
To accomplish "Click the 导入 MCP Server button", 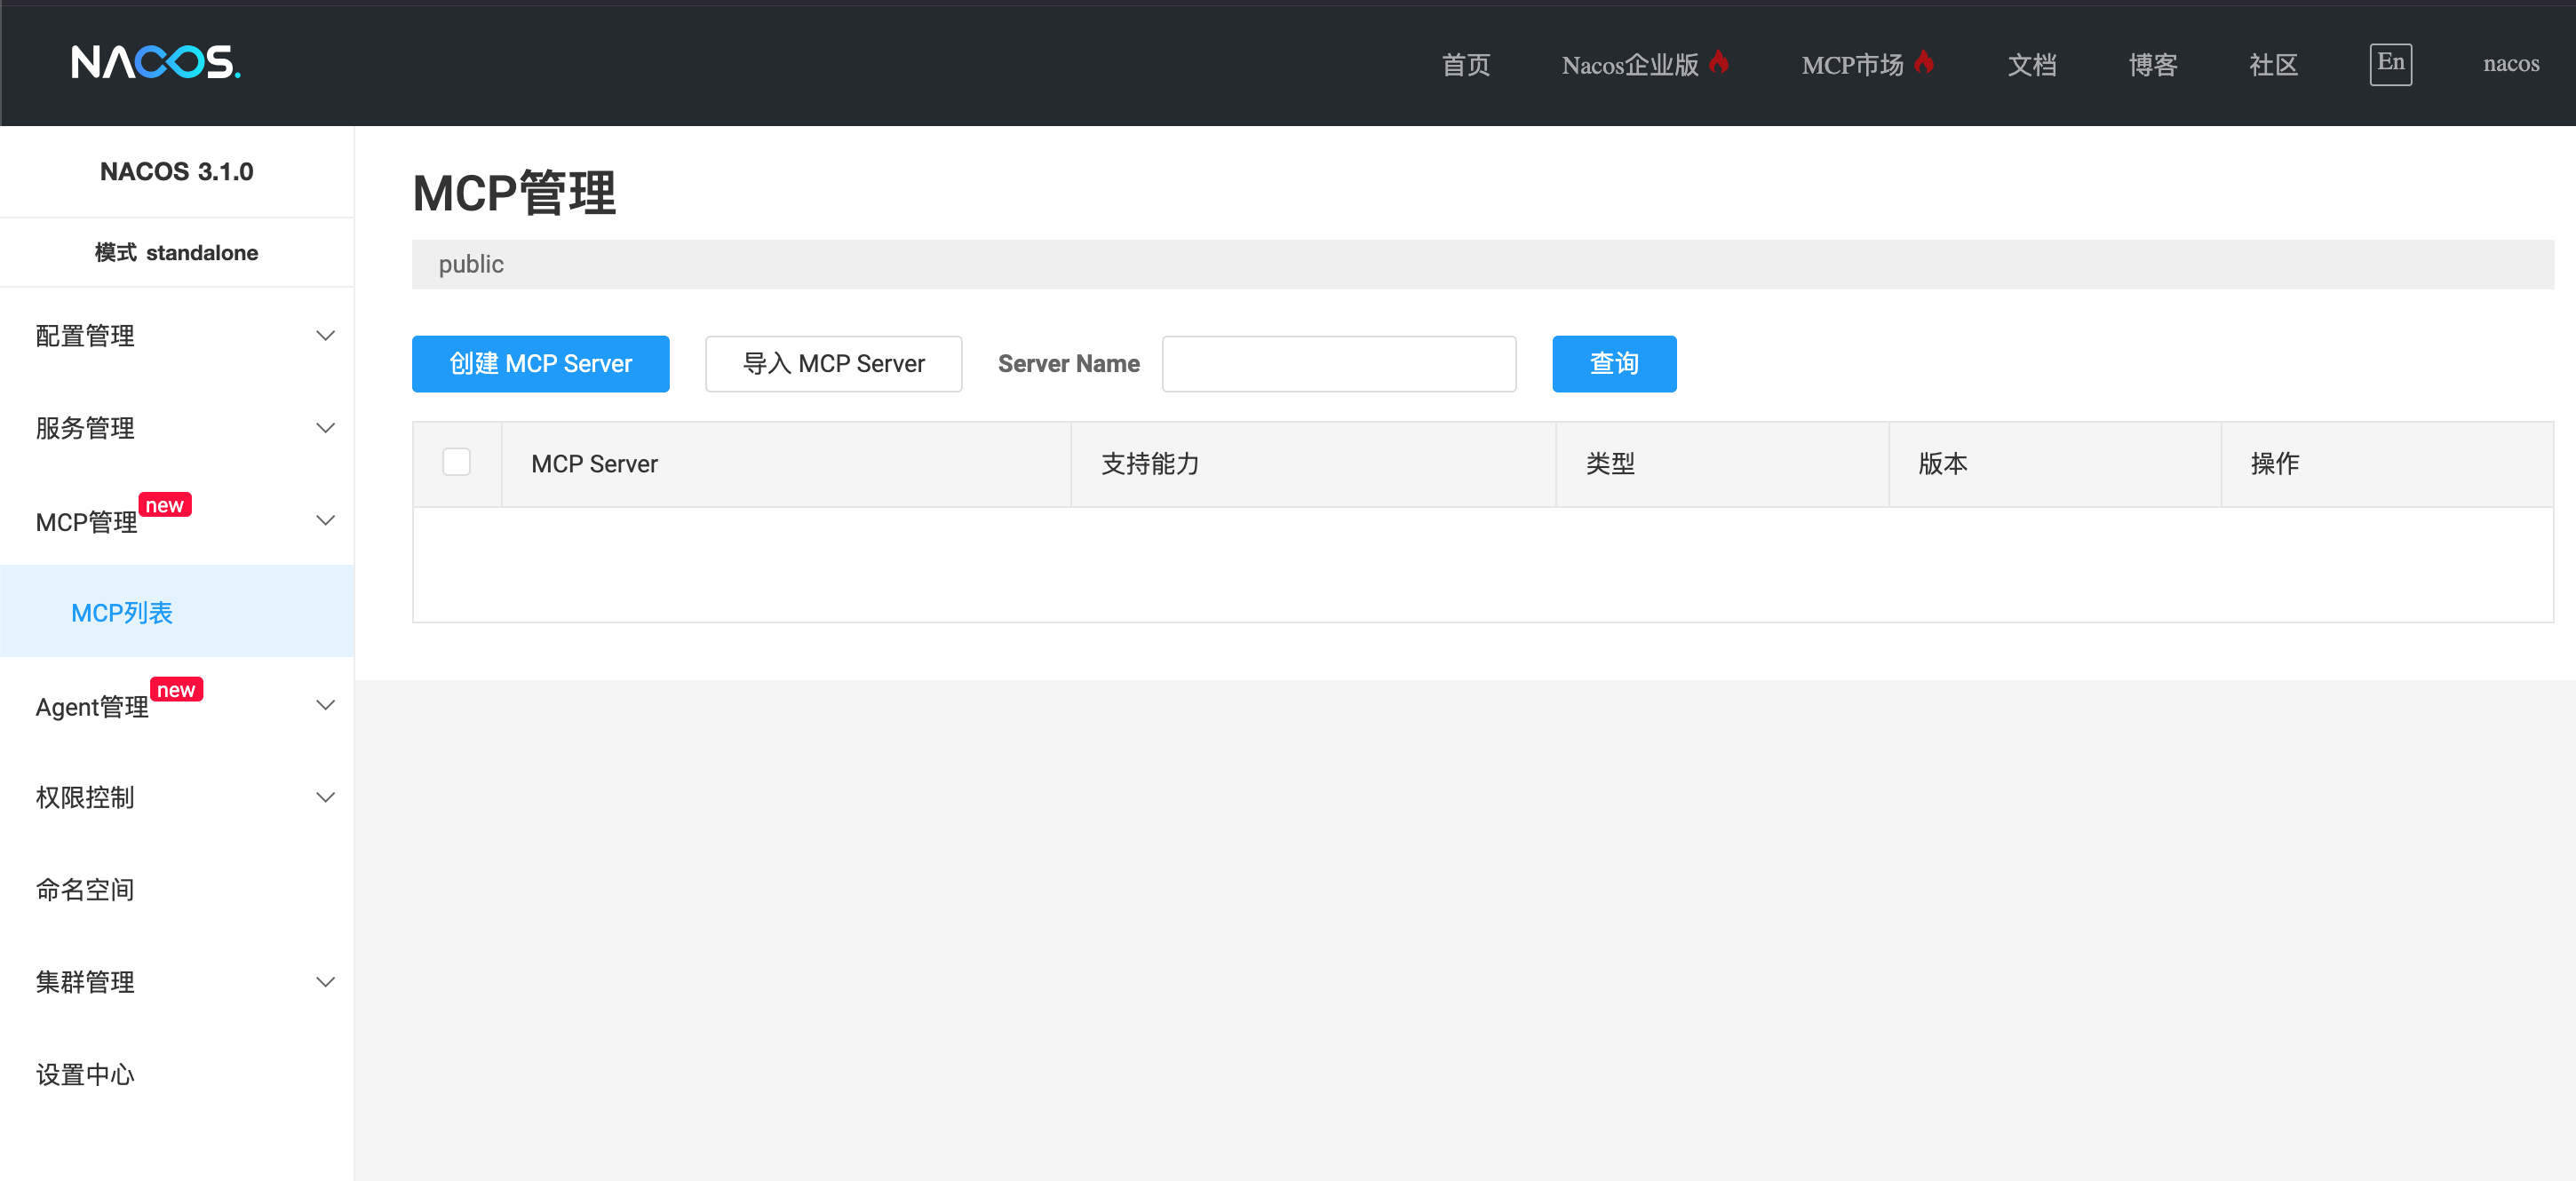I will (x=833, y=364).
